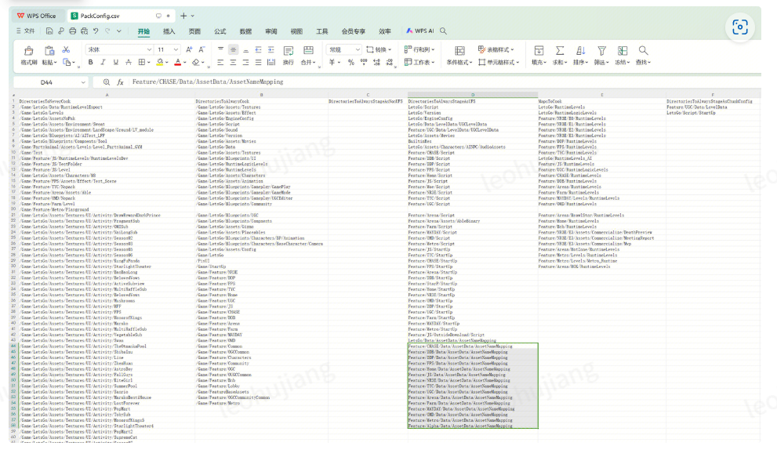Click the Save icon in the quick access bar
This screenshot has height=468, width=777.
click(49, 31)
